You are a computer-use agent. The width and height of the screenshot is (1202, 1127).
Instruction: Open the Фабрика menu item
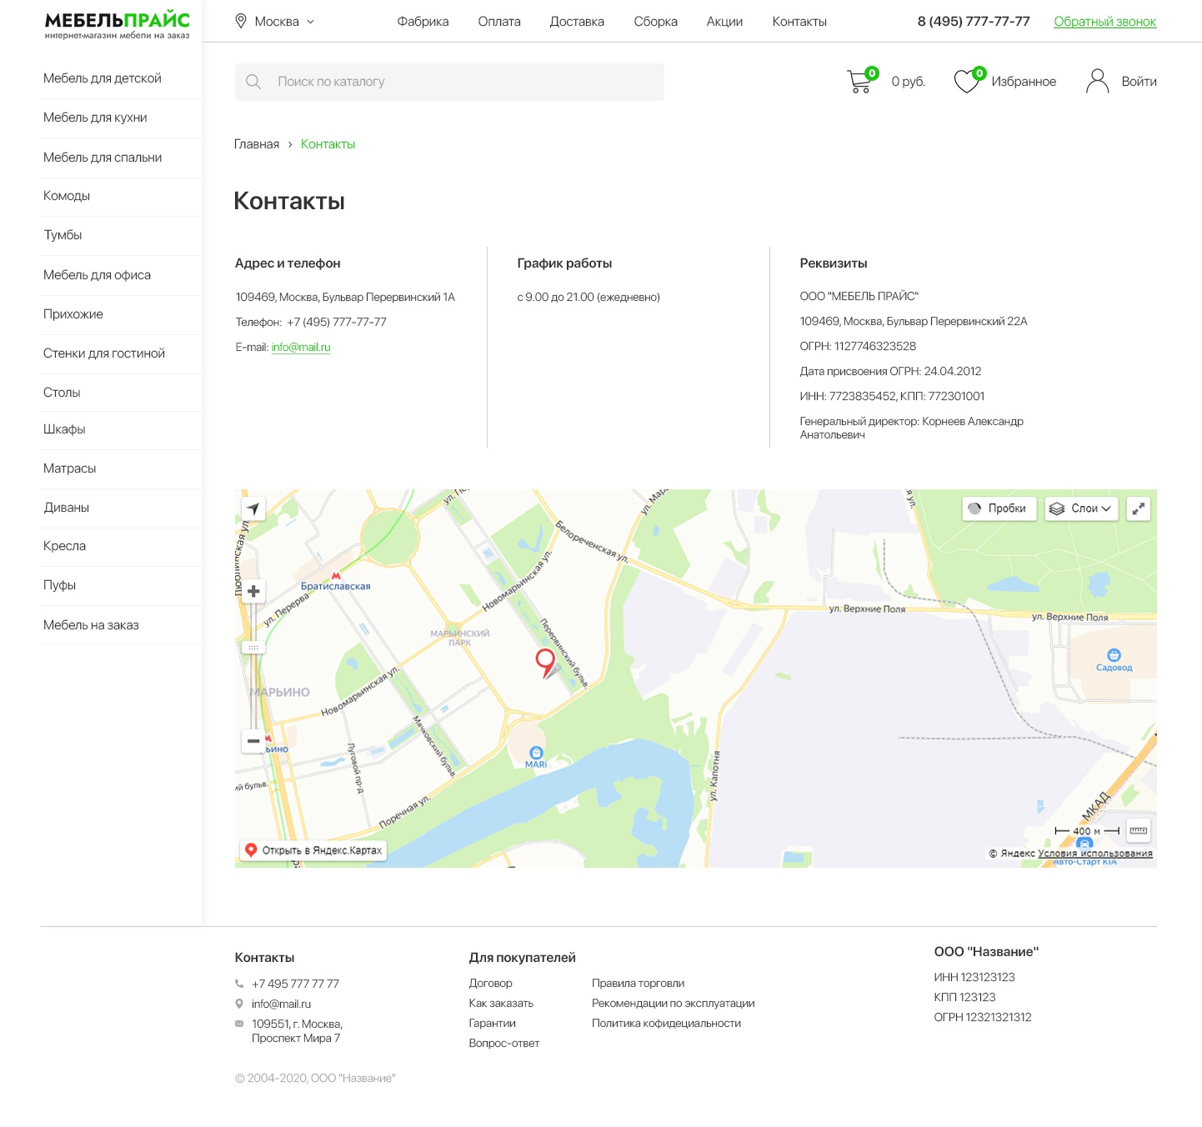(x=423, y=22)
